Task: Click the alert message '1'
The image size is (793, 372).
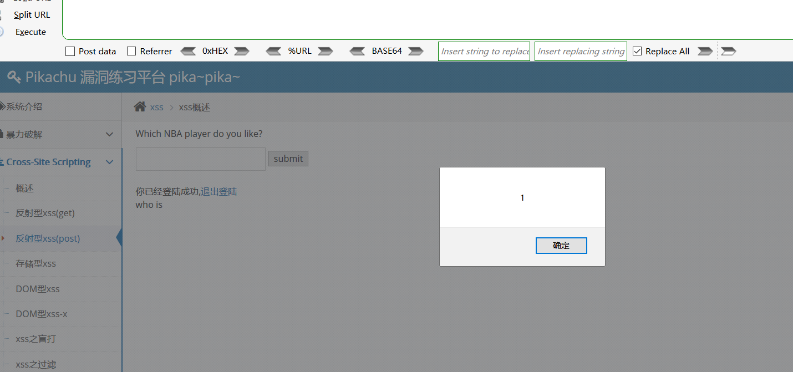Action: point(522,198)
